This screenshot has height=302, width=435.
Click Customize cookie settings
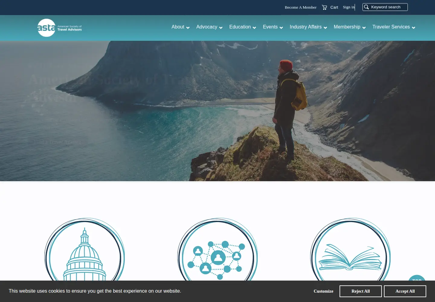click(x=324, y=291)
